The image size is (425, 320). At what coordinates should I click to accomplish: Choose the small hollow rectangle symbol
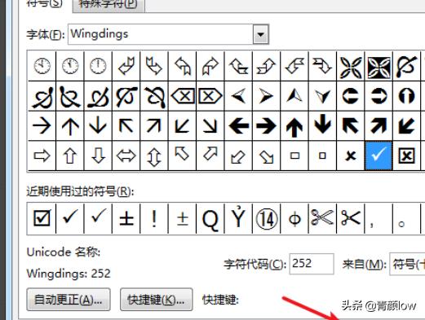click(294, 156)
